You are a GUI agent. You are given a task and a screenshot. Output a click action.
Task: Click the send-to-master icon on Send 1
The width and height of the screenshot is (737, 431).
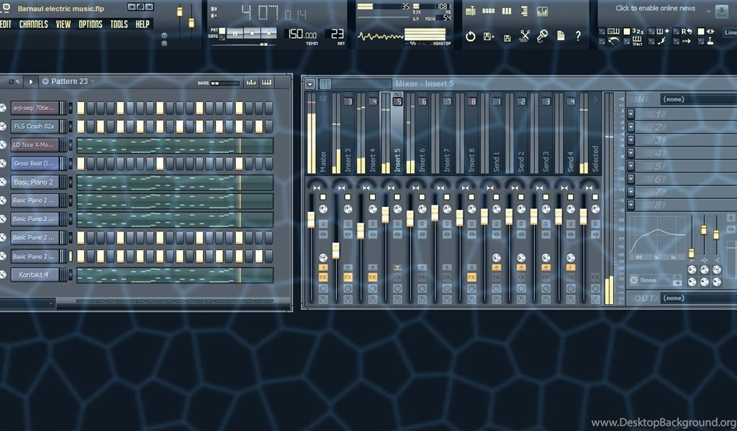click(496, 267)
